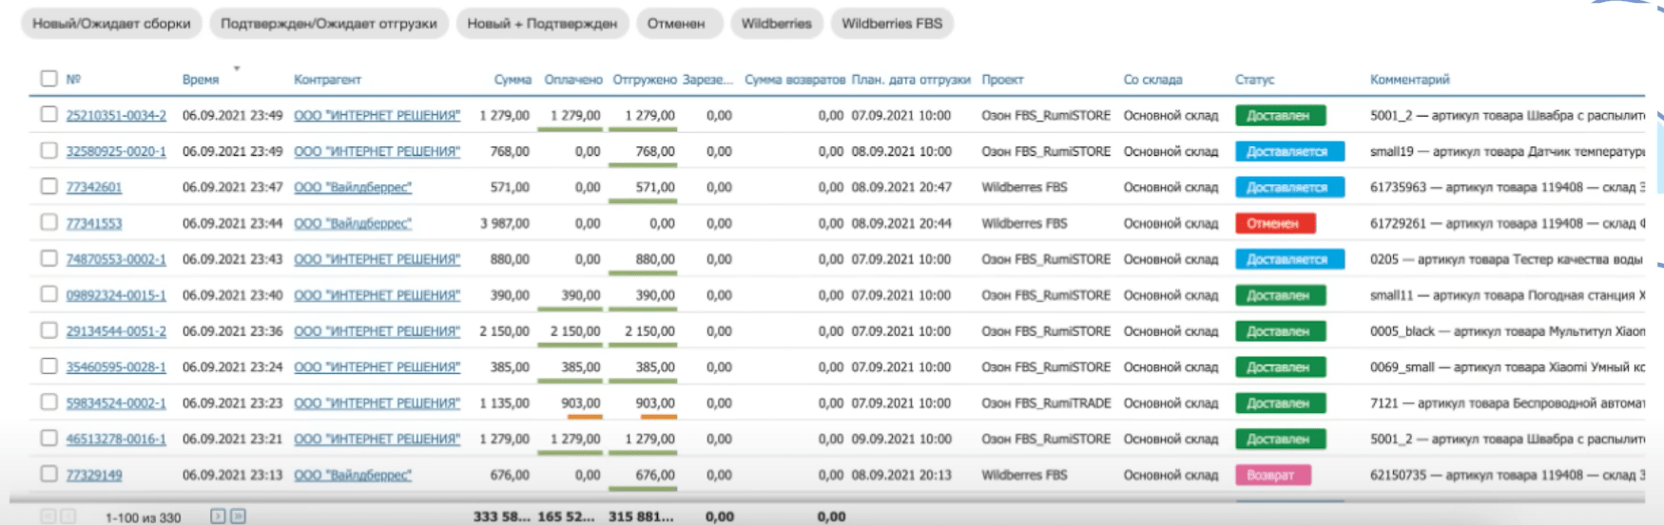1664x525 pixels.
Task: Sort by the Контрагент column header
Action: click(327, 80)
